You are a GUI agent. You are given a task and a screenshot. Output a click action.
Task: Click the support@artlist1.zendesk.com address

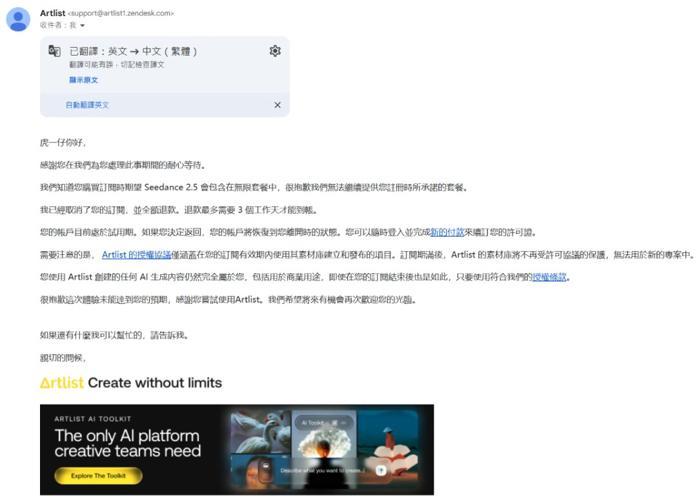pyautogui.click(x=121, y=14)
